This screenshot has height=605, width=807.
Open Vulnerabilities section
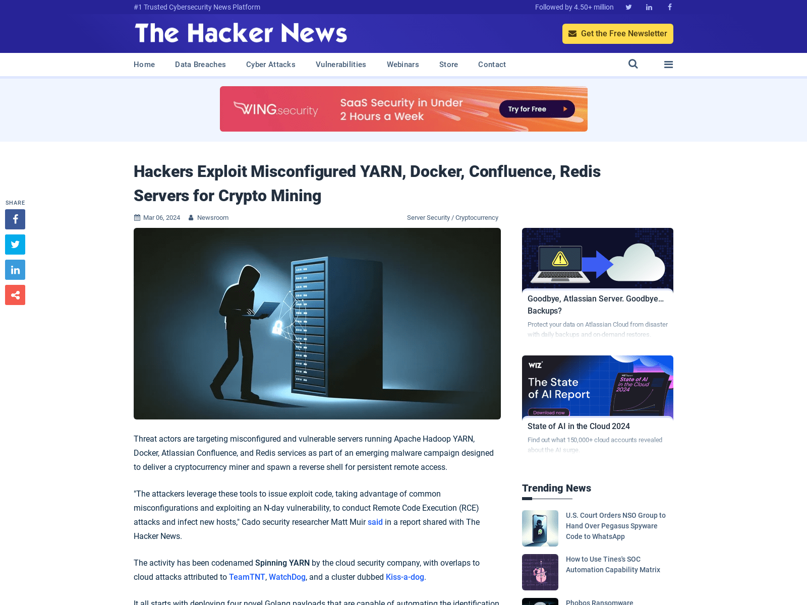click(341, 65)
